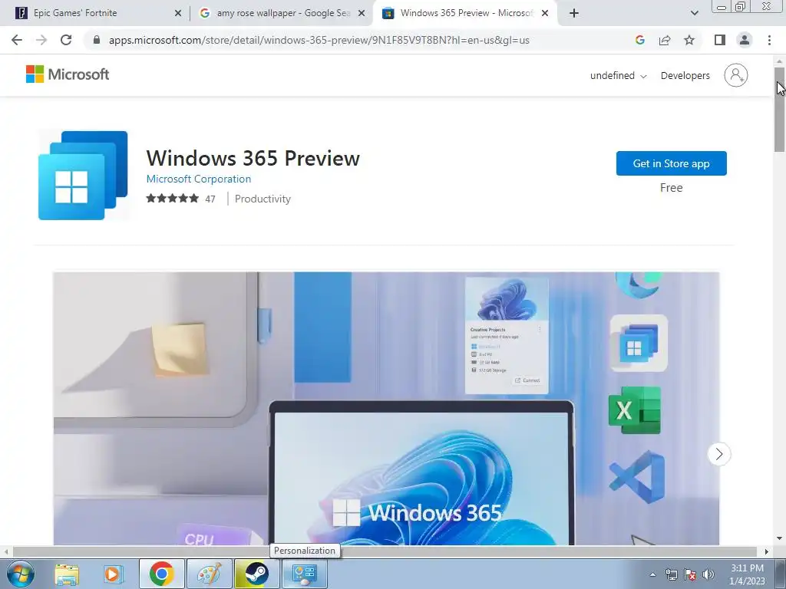Open Windows Explorer from the taskbar

tap(67, 574)
